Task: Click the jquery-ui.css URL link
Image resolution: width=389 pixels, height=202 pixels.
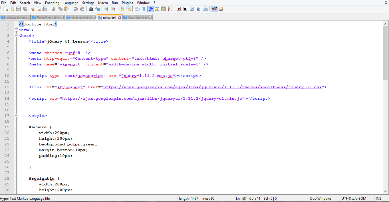Action: pyautogui.click(x=212, y=87)
